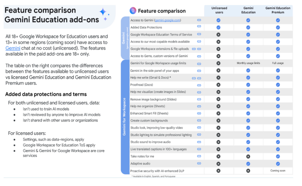Click link icon for Studio sound to improve audio

199,142
